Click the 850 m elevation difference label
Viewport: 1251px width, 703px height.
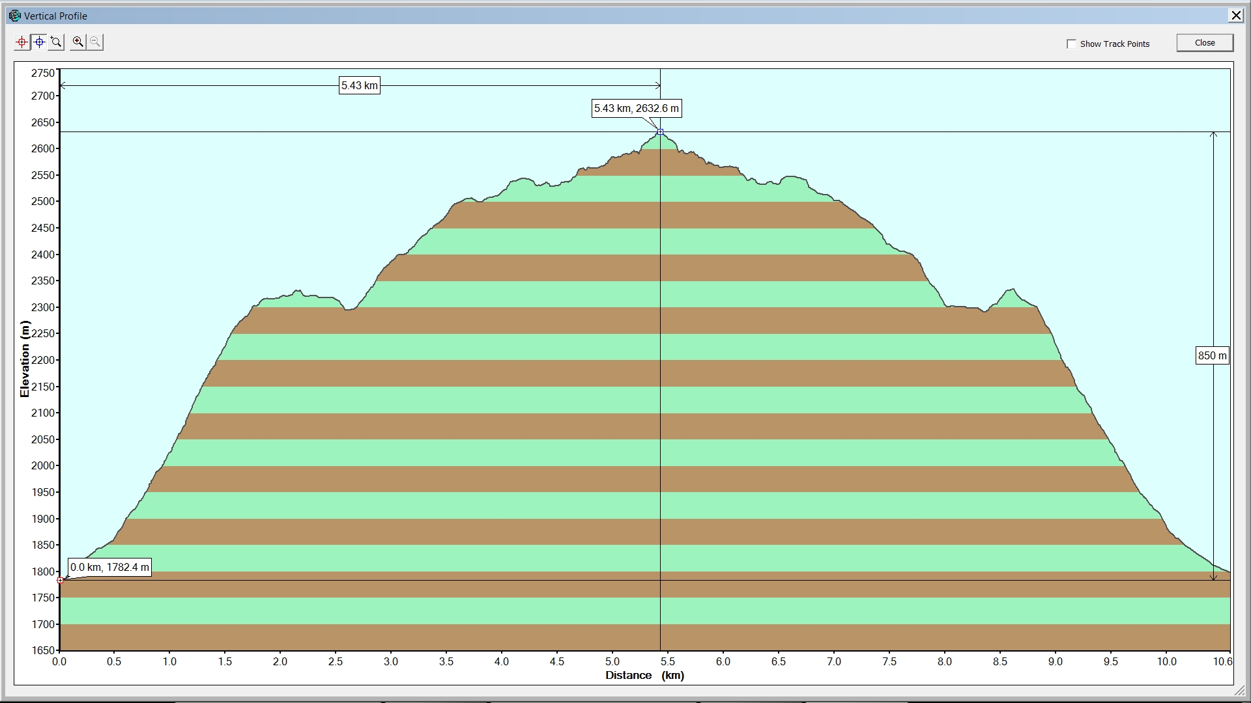(x=1212, y=355)
